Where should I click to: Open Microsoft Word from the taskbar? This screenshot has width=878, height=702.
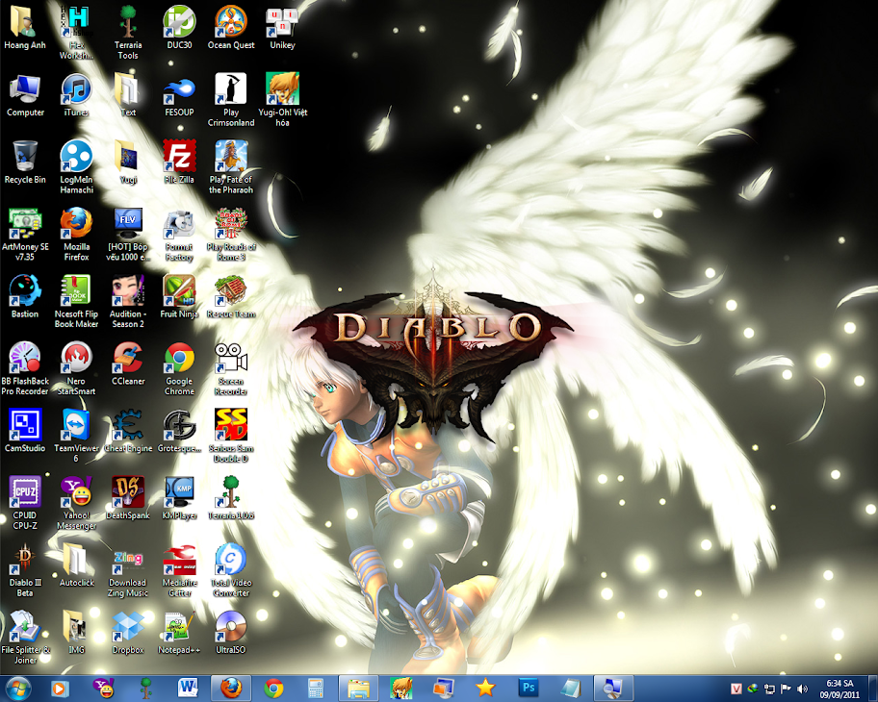point(188,688)
